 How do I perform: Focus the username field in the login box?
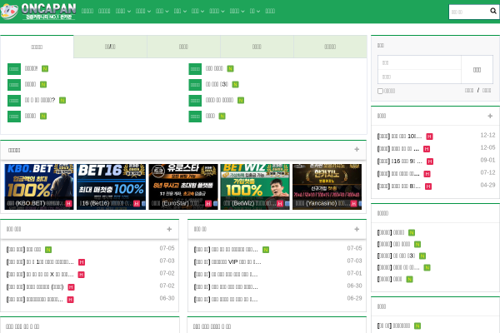point(420,62)
